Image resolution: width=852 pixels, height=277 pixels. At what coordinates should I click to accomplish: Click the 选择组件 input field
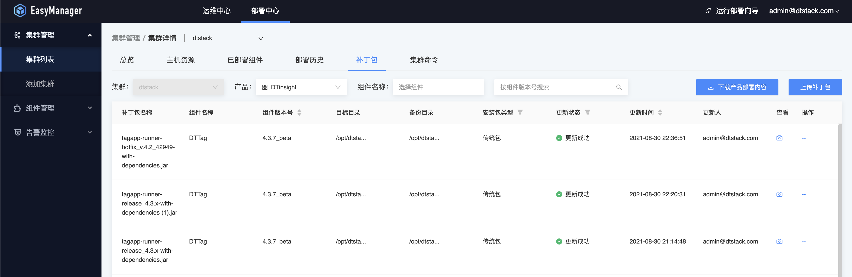click(438, 87)
